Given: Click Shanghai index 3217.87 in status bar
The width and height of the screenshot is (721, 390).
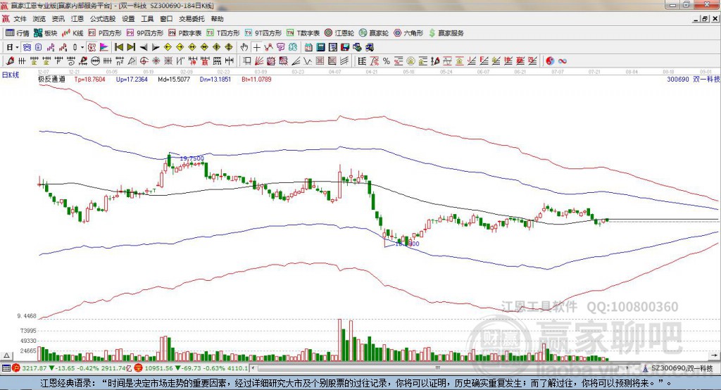Looking at the screenshot, I should (x=34, y=368).
